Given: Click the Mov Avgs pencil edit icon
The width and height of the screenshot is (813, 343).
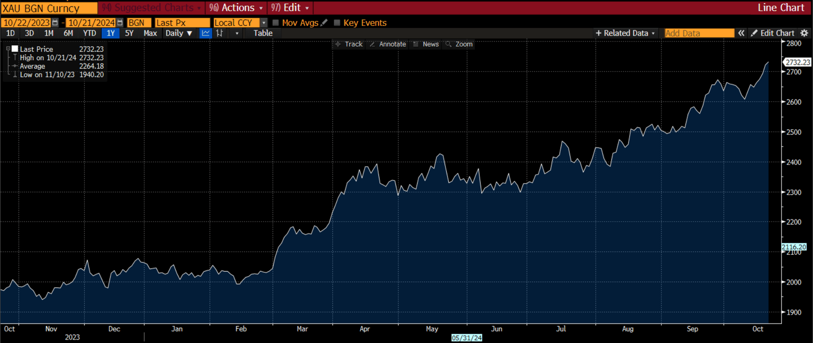Looking at the screenshot, I should pyautogui.click(x=324, y=23).
